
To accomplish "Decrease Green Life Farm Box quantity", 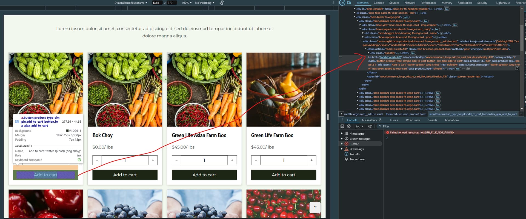I will tap(256, 160).
